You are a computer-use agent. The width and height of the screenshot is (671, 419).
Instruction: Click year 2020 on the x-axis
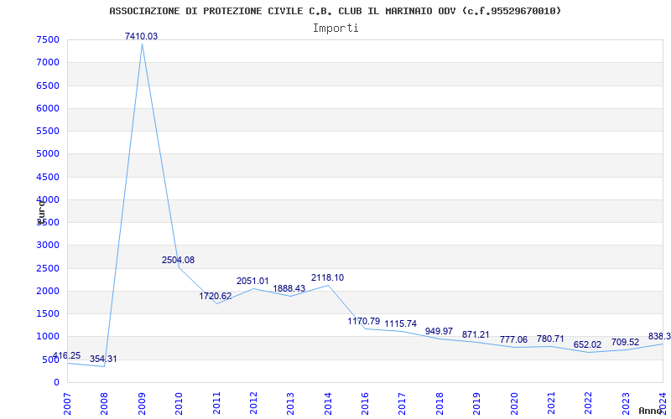[514, 401]
